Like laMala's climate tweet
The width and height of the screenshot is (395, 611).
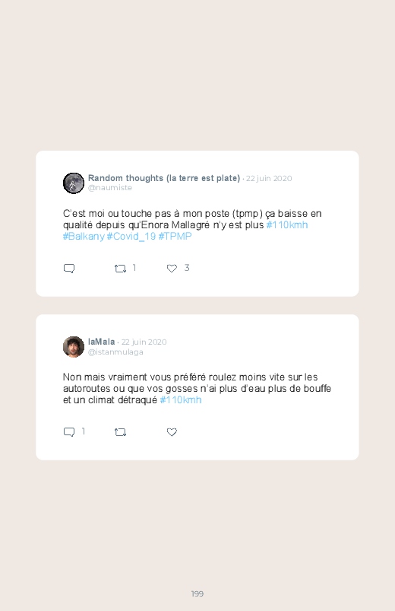pos(172,432)
